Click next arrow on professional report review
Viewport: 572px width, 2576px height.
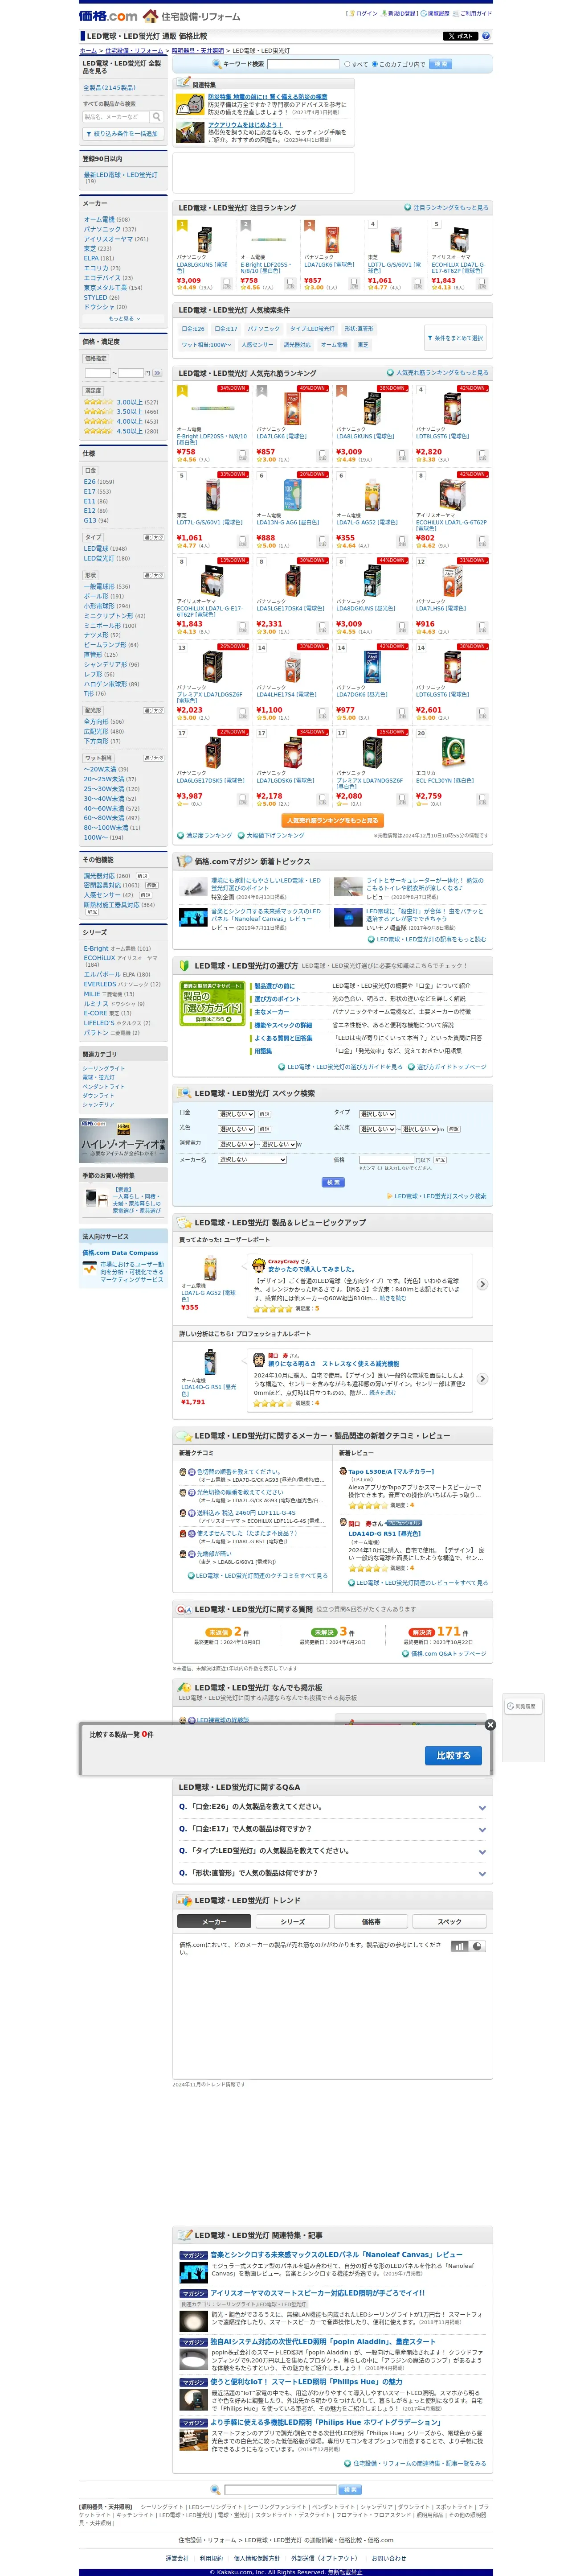click(482, 1379)
